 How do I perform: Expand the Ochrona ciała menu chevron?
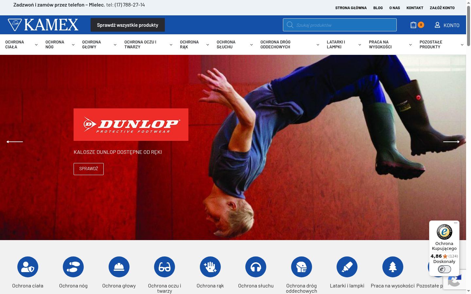click(36, 45)
